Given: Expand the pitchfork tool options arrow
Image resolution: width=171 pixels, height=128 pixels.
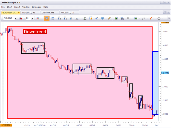Looking at the screenshot, I should point(132,18).
